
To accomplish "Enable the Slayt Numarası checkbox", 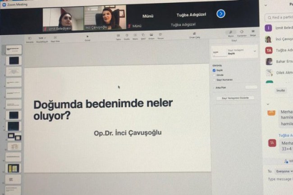I will coord(214,80).
